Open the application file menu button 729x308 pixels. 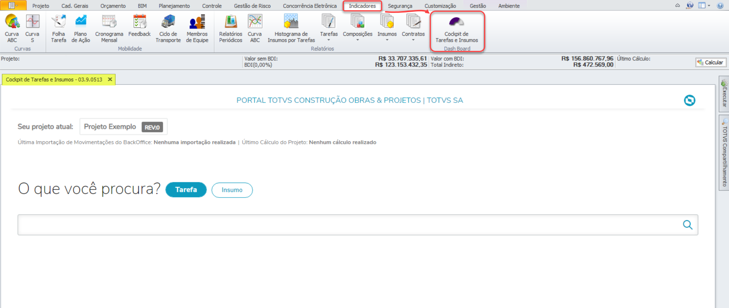(13, 5)
